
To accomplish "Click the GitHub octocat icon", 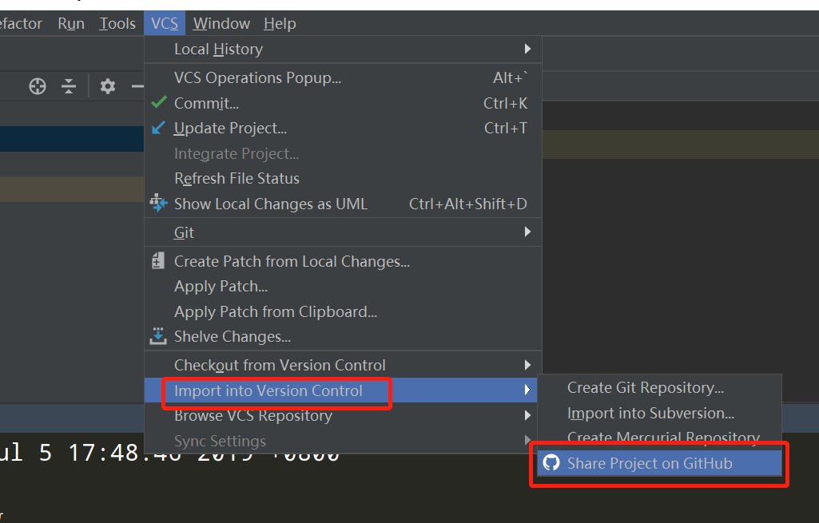I will pyautogui.click(x=551, y=462).
